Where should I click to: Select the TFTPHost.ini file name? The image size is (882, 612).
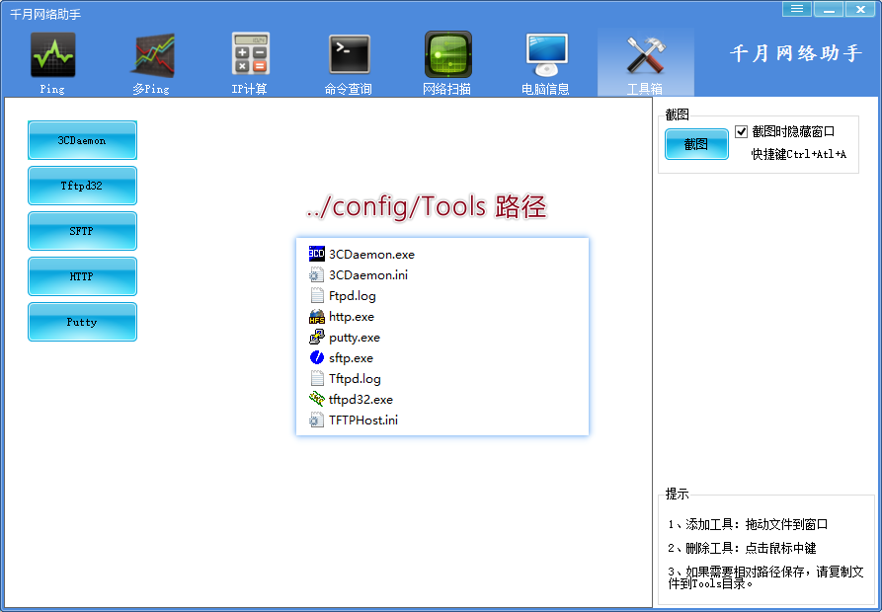coord(363,420)
